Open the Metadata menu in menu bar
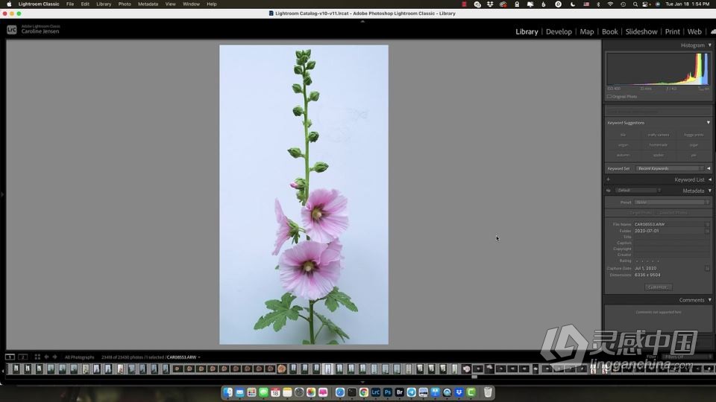716x402 pixels. point(148,4)
